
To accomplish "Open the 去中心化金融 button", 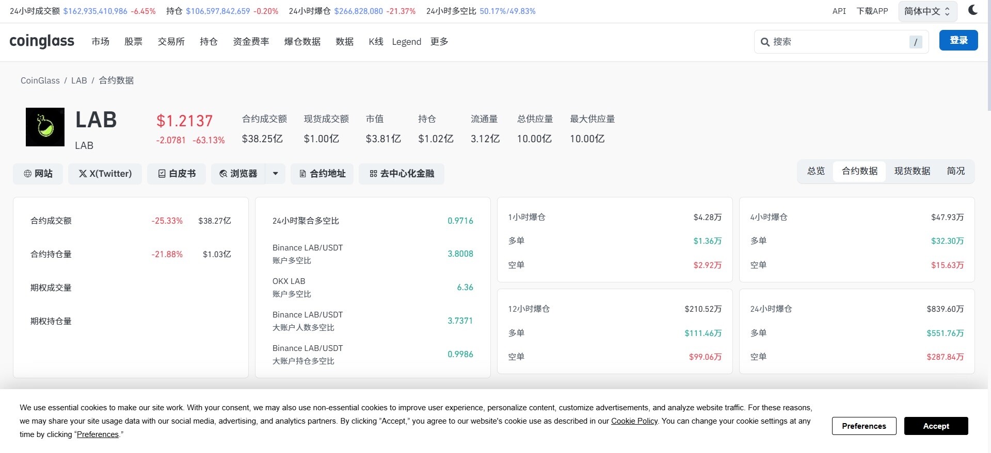I will pyautogui.click(x=402, y=174).
